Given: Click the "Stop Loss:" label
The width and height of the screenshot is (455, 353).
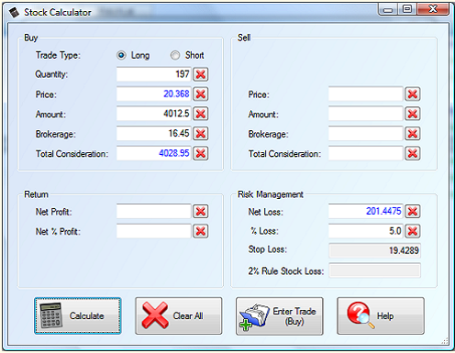Looking at the screenshot, I should pyautogui.click(x=268, y=249).
